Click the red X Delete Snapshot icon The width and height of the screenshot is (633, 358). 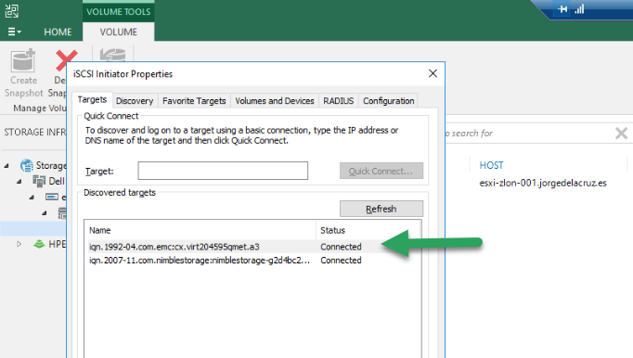(x=66, y=60)
